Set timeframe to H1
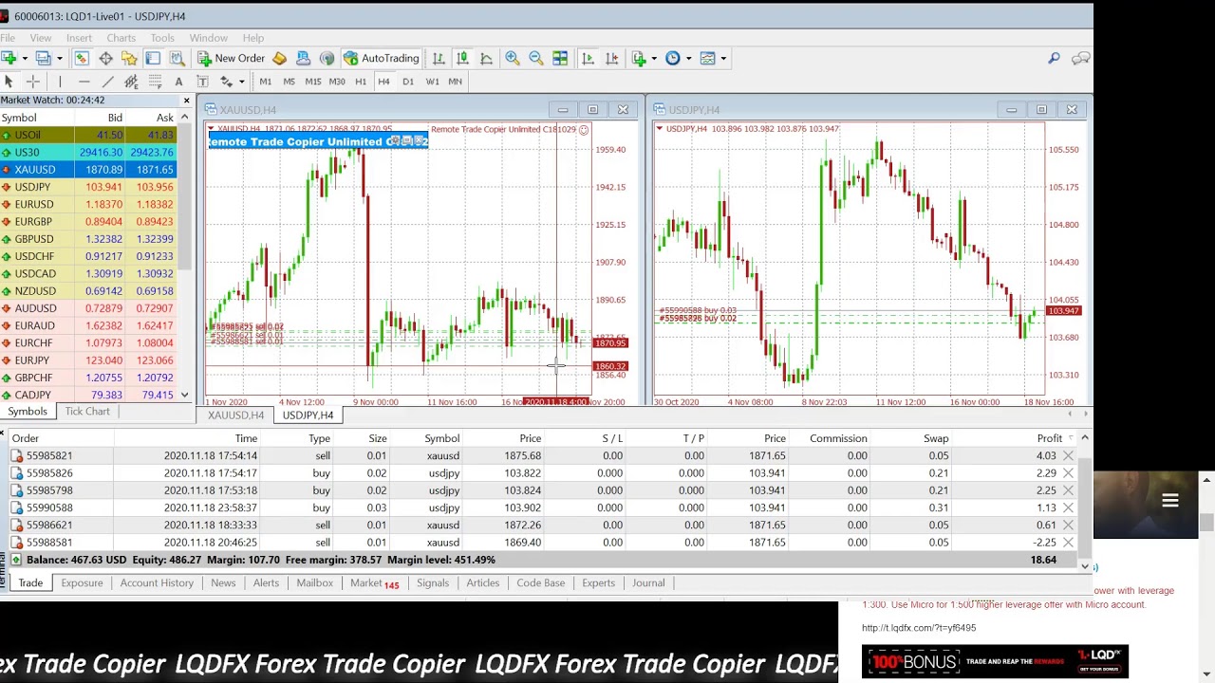The image size is (1215, 683). pyautogui.click(x=360, y=82)
